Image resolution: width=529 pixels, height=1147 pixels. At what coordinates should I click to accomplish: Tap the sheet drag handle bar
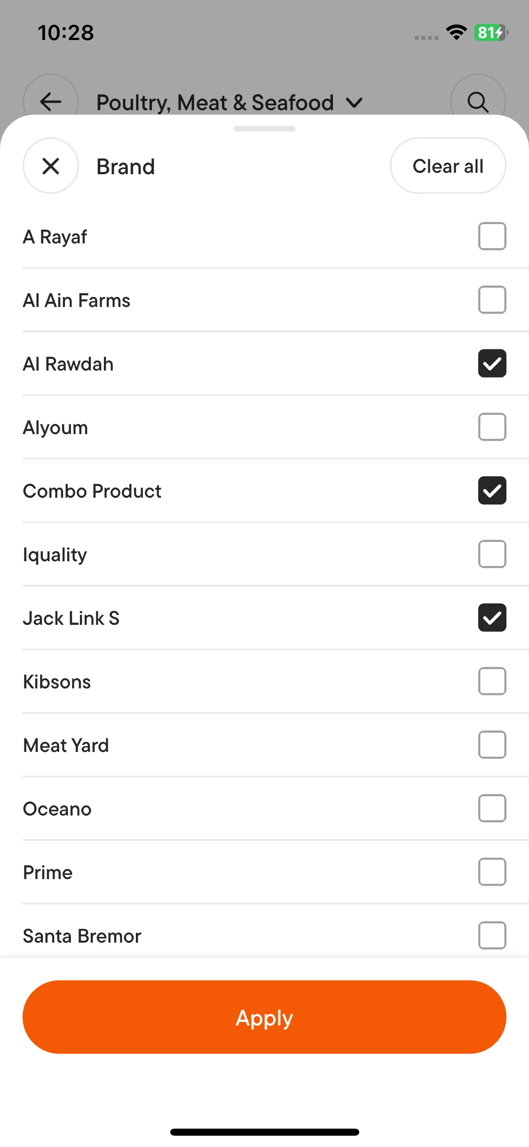[264, 129]
